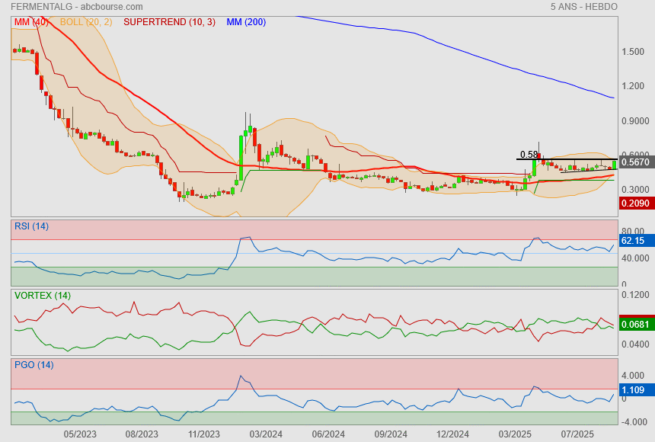Click the 05/2023 date axis label
The height and width of the screenshot is (442, 655).
[80, 434]
